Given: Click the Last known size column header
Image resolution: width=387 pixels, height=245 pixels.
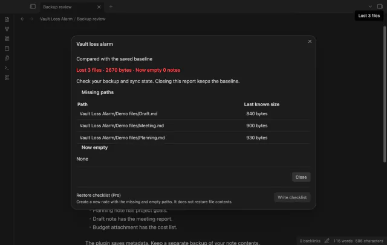Looking at the screenshot, I should click(262, 104).
